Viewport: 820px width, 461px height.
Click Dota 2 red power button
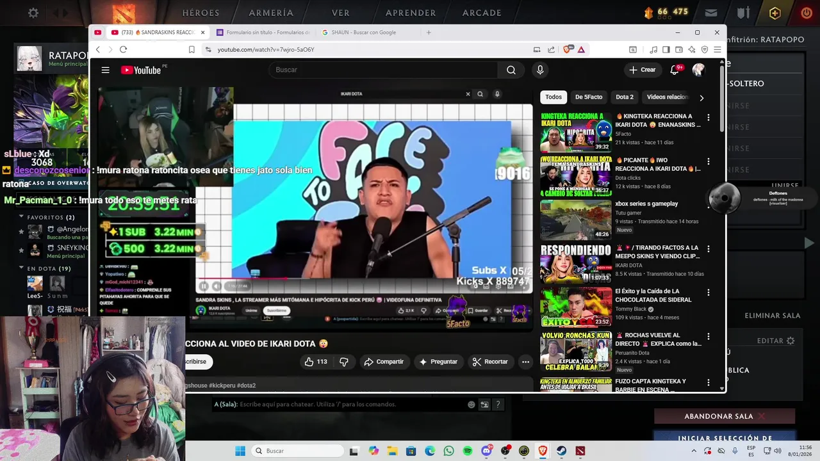[x=807, y=12]
